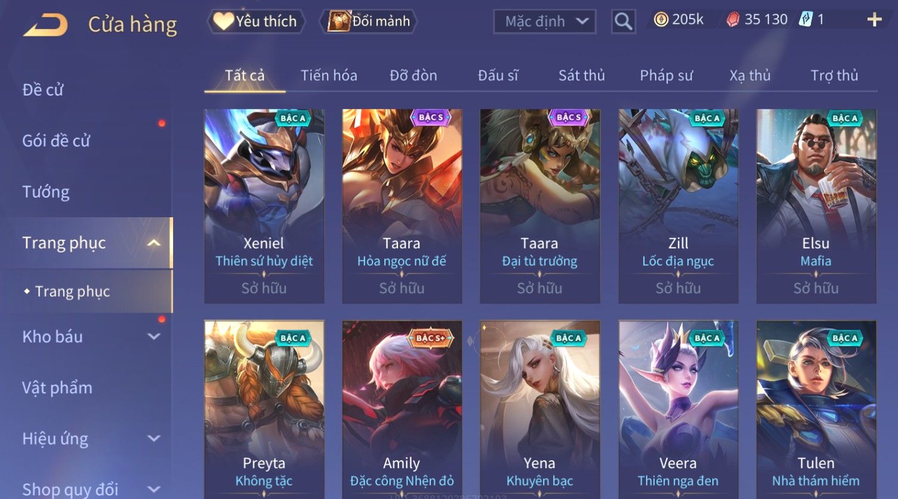Select Xeniel Thiên sứ hủy diệt skin card
The image size is (898, 499).
[x=264, y=206]
